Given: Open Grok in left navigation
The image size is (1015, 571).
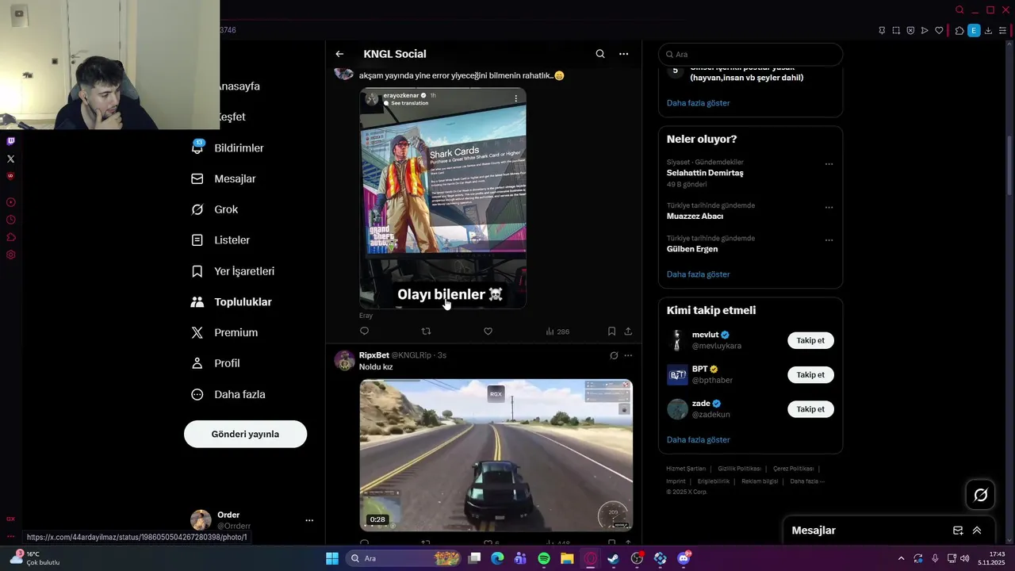Looking at the screenshot, I should (x=215, y=209).
